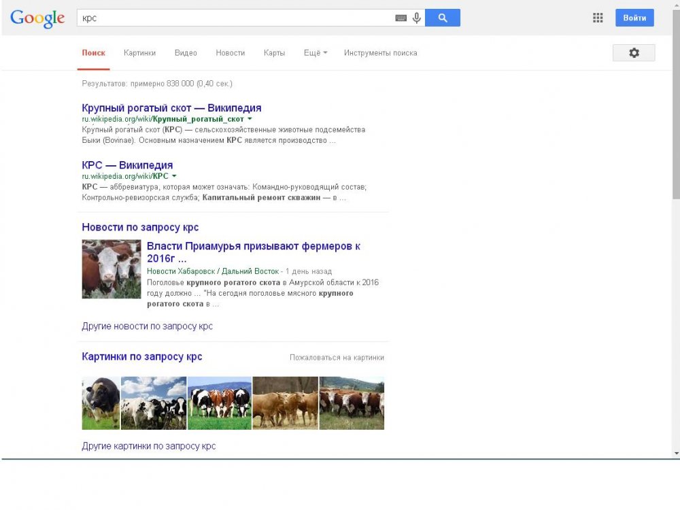Switch to Карты tab
The width and height of the screenshot is (680, 510).
click(x=274, y=53)
